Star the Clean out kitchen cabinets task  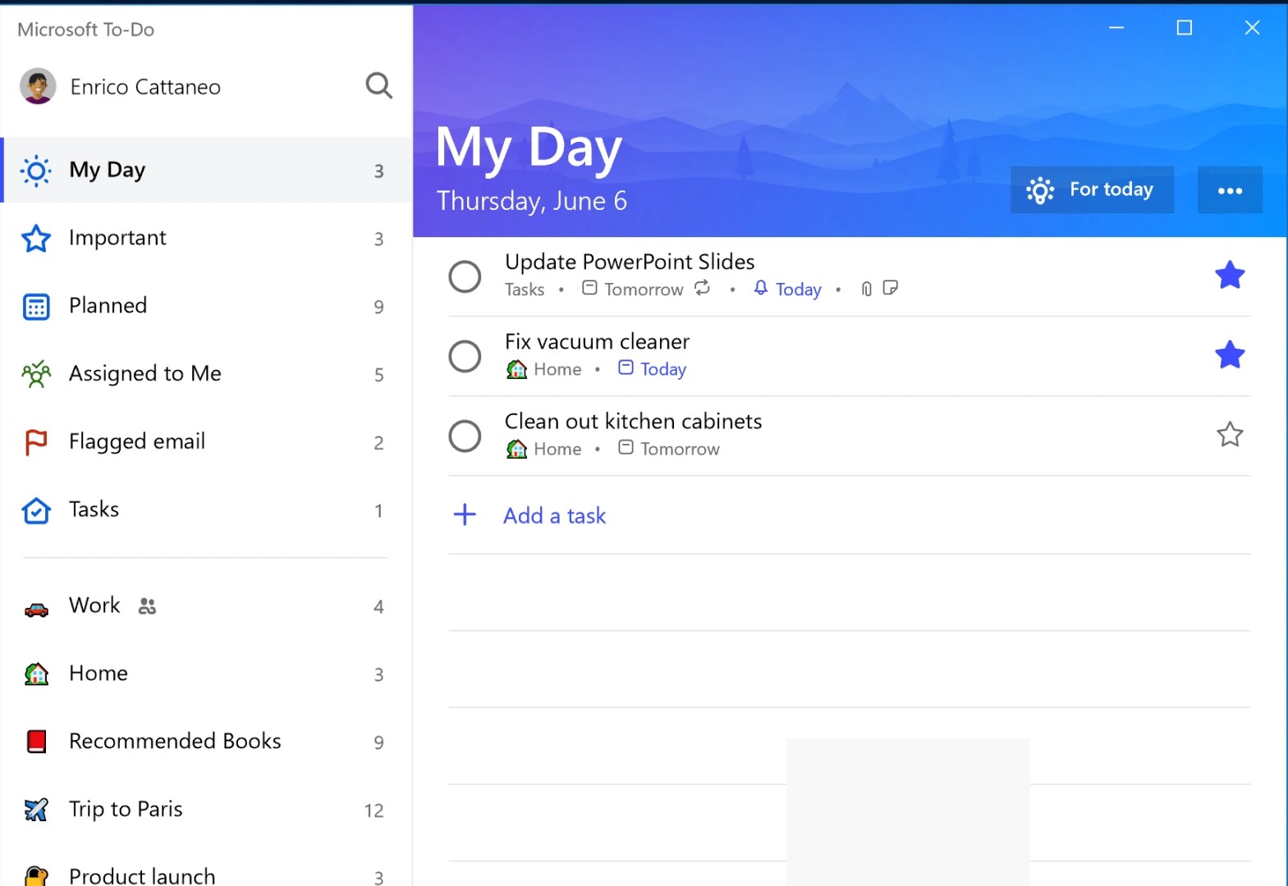click(1229, 435)
